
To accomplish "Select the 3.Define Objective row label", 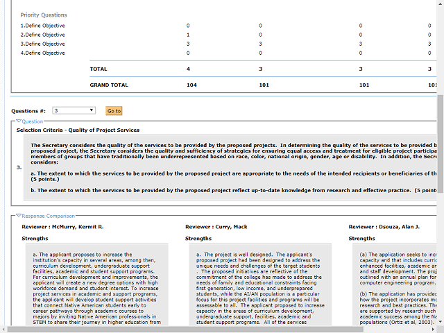I will click(x=42, y=44).
